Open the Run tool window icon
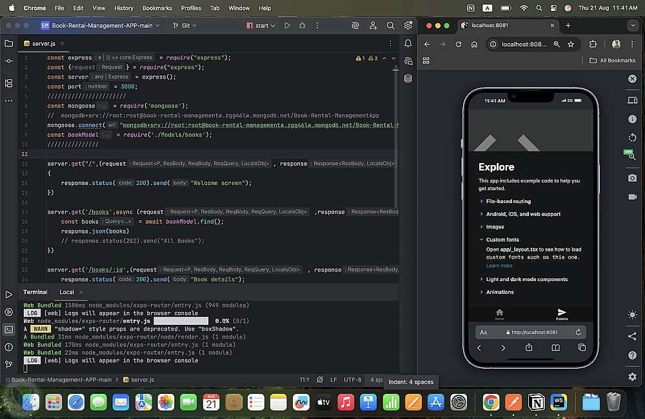 tap(8, 295)
